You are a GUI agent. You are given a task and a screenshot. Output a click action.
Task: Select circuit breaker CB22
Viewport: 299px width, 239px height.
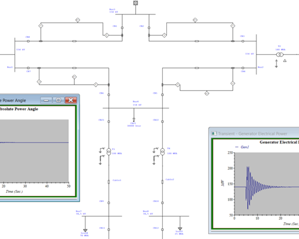coord(163,121)
